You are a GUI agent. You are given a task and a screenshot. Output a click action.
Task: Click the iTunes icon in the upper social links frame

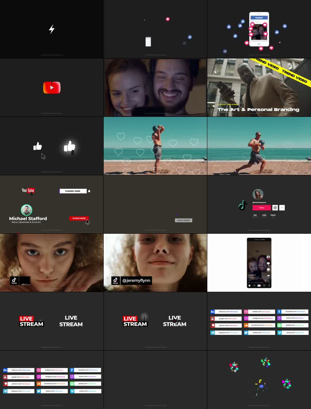pos(279,318)
